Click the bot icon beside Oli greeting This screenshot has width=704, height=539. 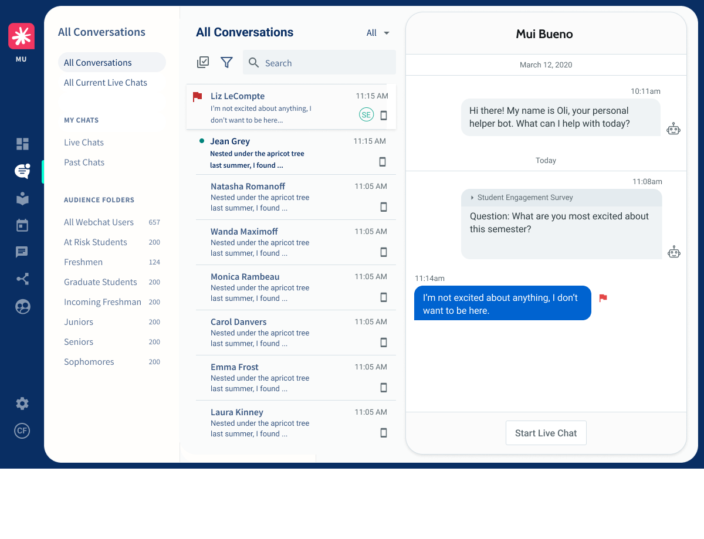673,129
